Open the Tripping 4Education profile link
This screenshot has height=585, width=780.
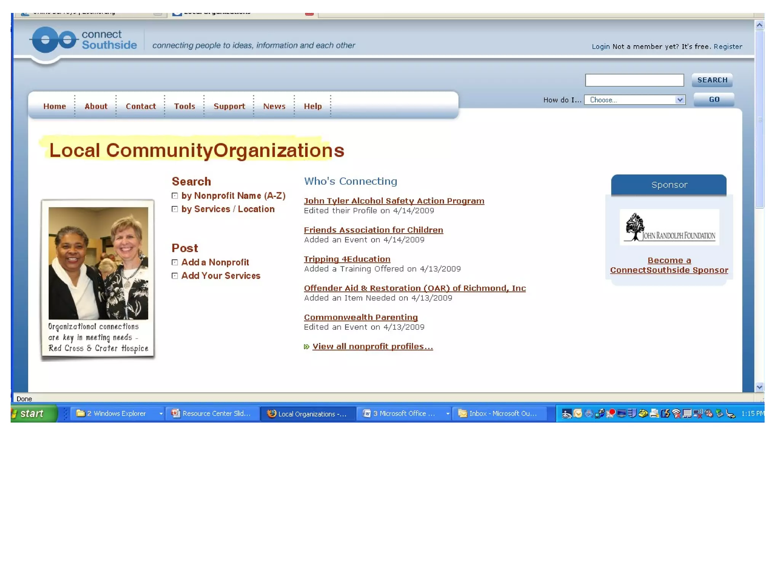347,259
